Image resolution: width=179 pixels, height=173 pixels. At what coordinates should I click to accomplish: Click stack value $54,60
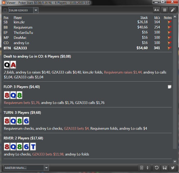click(142, 48)
